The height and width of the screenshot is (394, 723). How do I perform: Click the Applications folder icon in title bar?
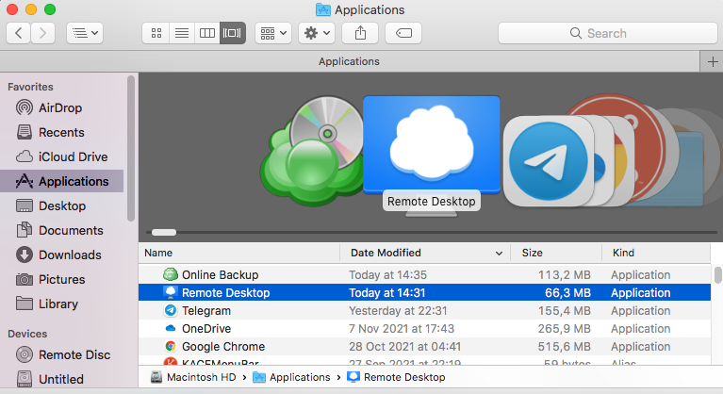322,9
